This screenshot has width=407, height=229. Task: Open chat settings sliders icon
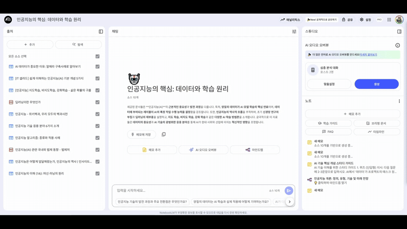294,32
